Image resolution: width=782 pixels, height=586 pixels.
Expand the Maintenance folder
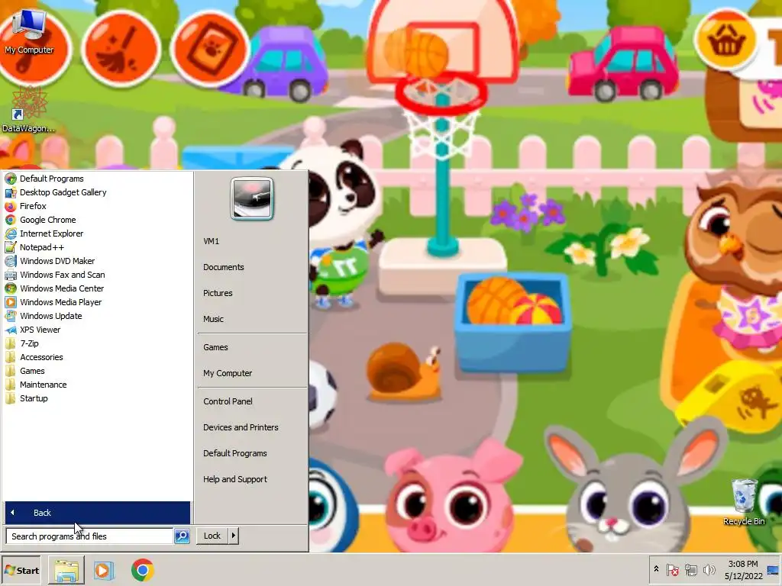[x=44, y=385]
